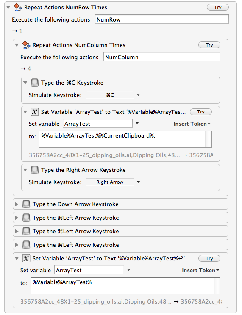Click the %CurrentClipboard% text area
This screenshot has width=242, height=315.
pos(125,139)
